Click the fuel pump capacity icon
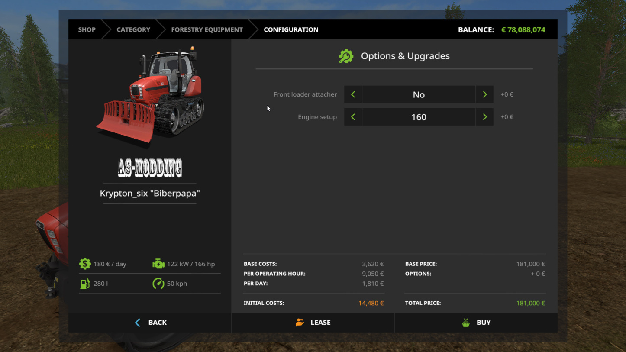 (85, 284)
